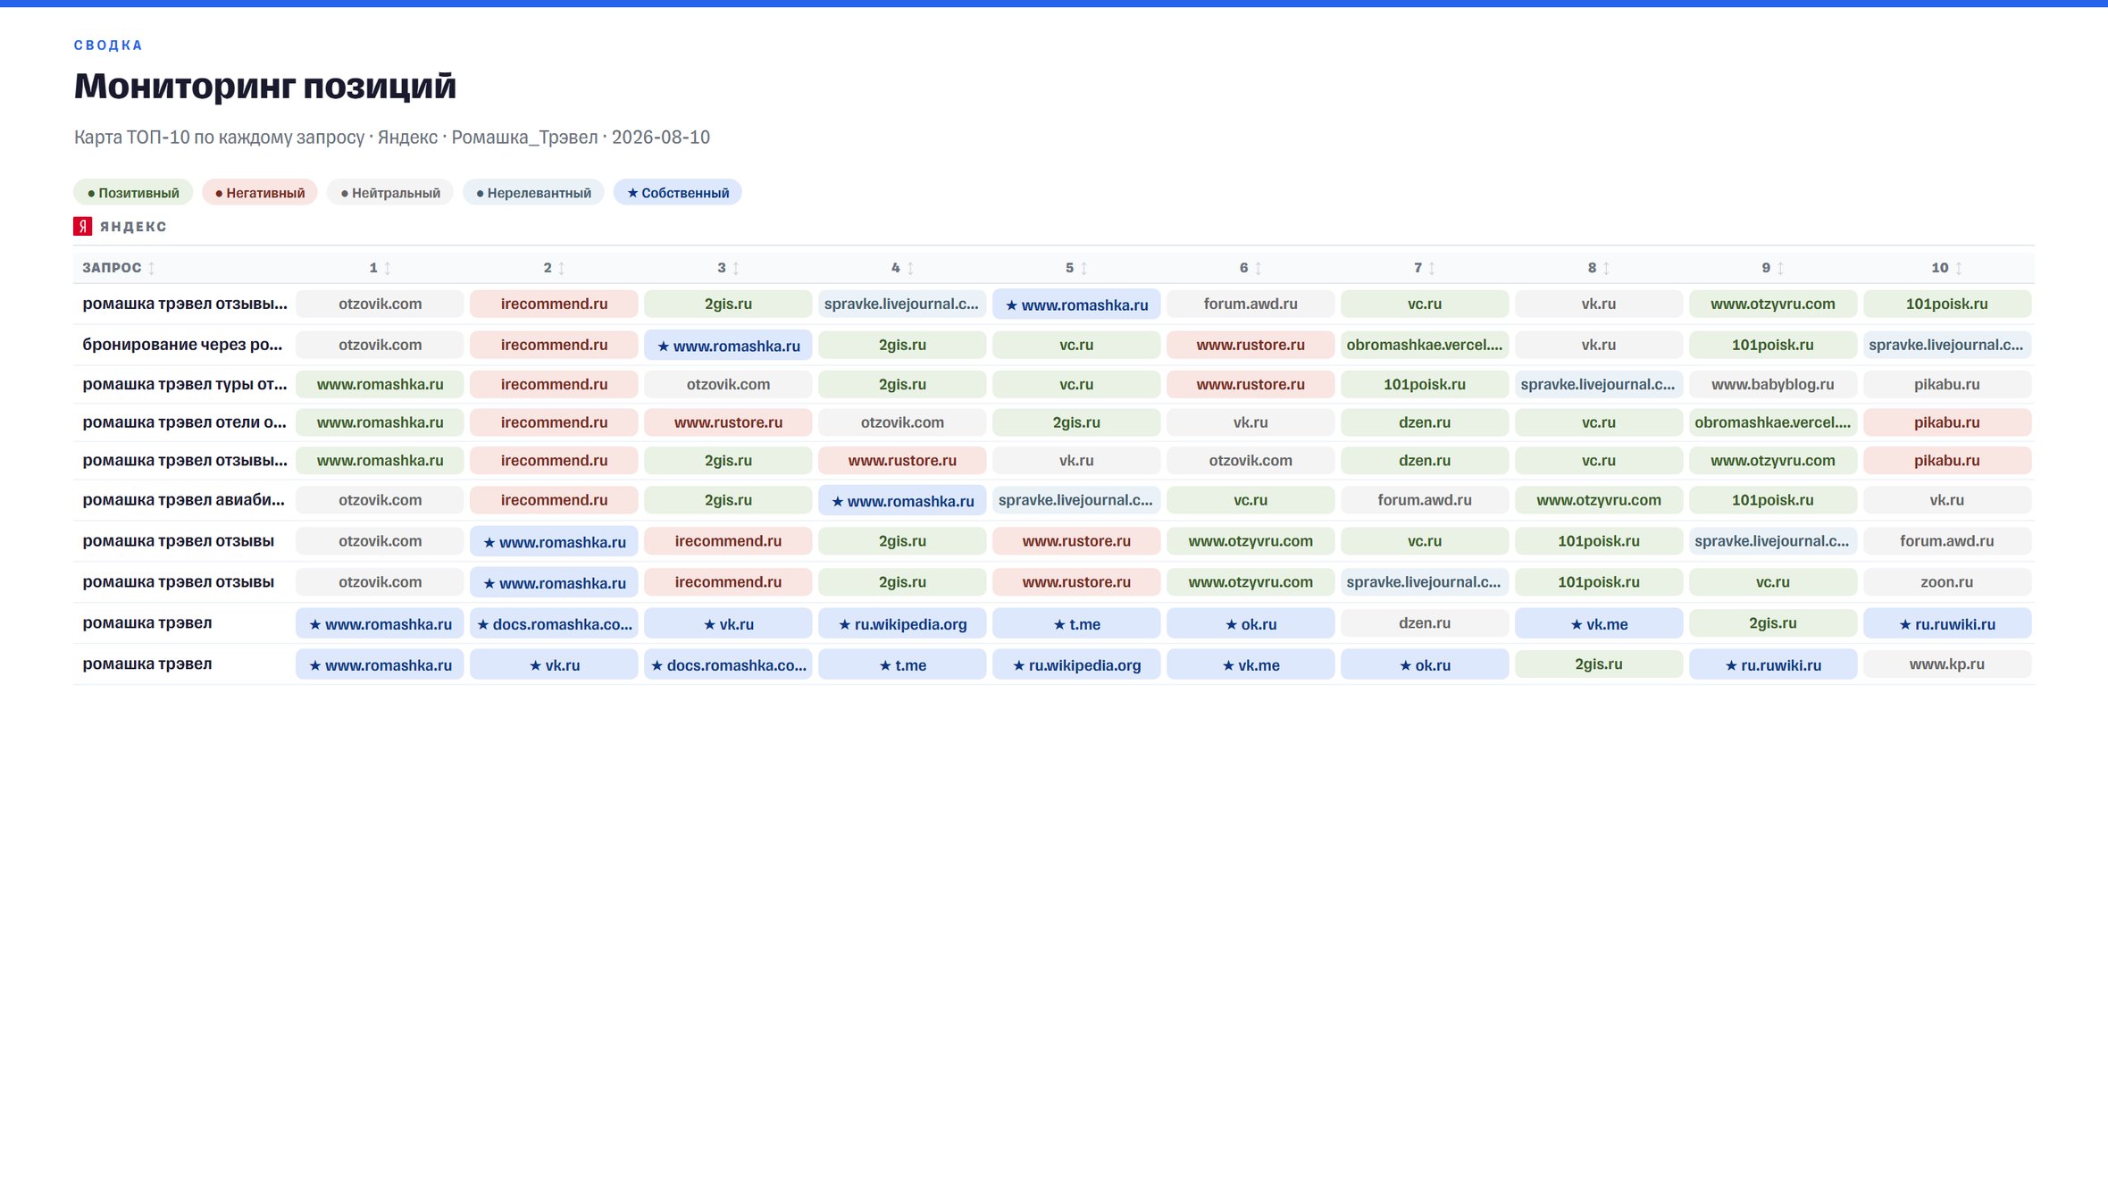The height and width of the screenshot is (1186, 2108).
Task: Open vk.ru in 'бронирование через ро...' row
Action: (x=1599, y=345)
